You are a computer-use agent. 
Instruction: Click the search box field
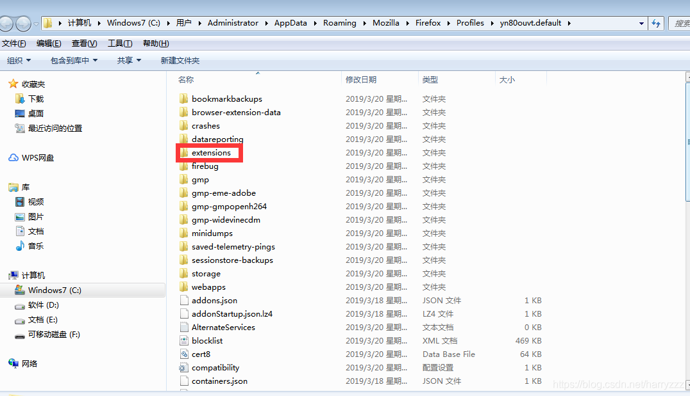coord(679,23)
